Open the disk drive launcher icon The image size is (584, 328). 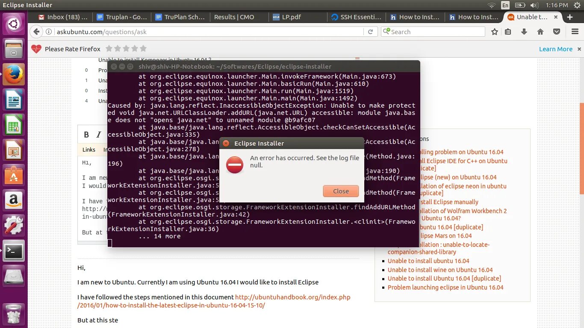click(14, 276)
